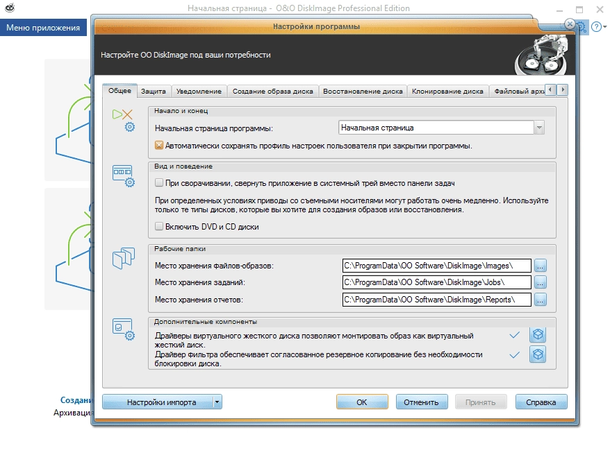The image size is (610, 455).
Task: Click checkmark next to virtual disk drivers
Action: (515, 335)
